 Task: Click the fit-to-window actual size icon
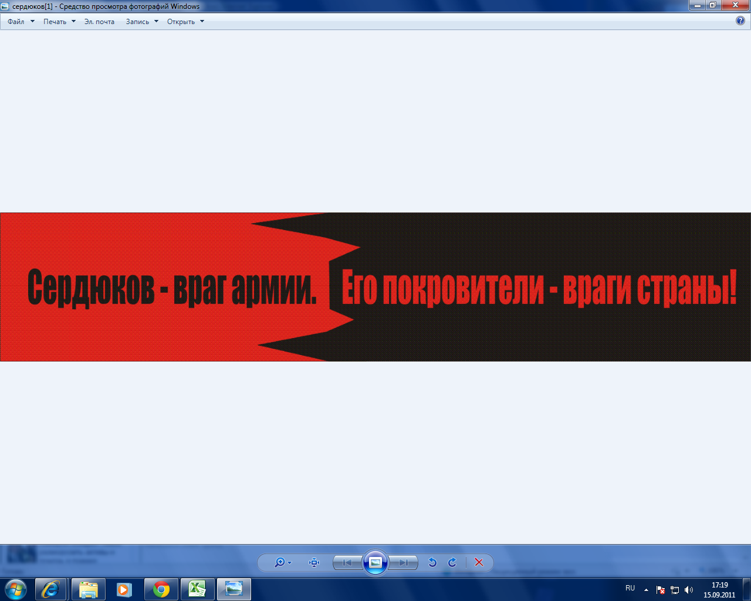[314, 562]
